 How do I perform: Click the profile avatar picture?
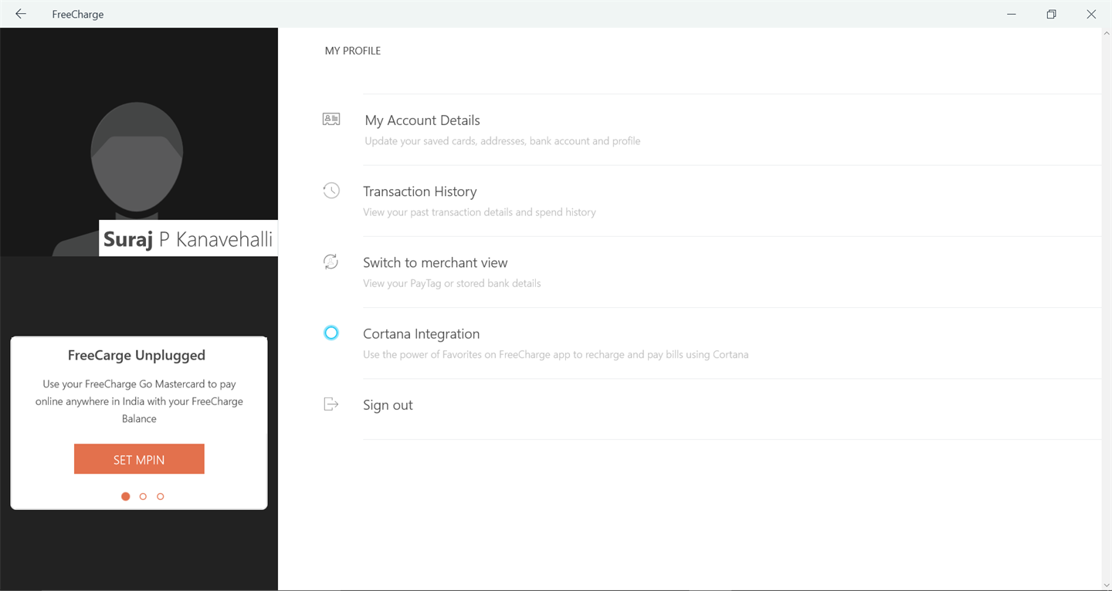(x=137, y=162)
